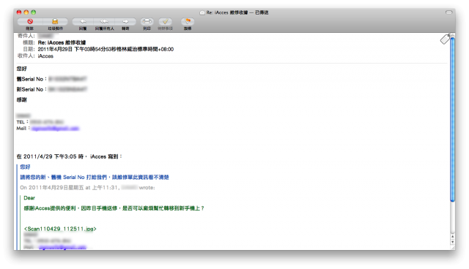Click the tag icon beside the message header

[x=445, y=39]
